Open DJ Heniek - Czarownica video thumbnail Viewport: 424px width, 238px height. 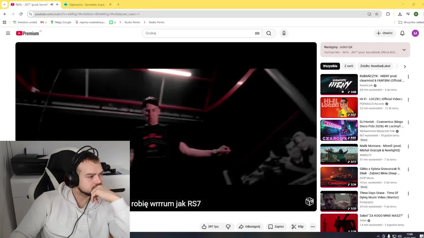pyautogui.click(x=339, y=130)
